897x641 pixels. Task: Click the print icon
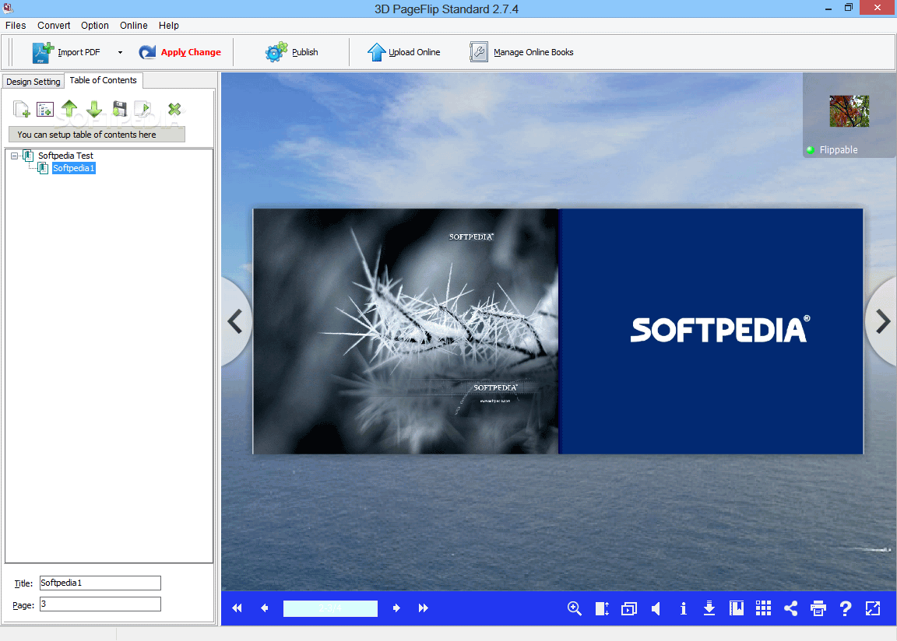(818, 608)
